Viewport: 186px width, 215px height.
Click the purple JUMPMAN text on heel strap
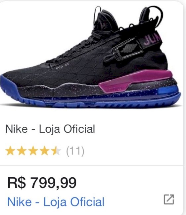(x=152, y=39)
